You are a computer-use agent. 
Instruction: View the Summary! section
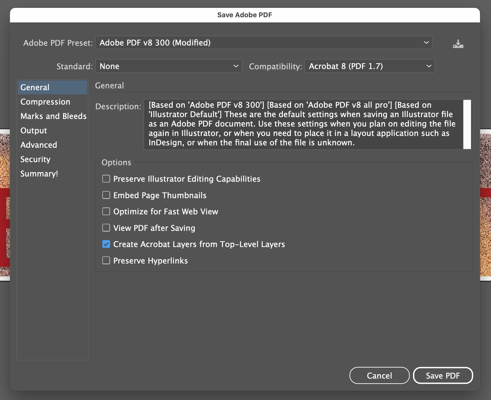point(52,174)
